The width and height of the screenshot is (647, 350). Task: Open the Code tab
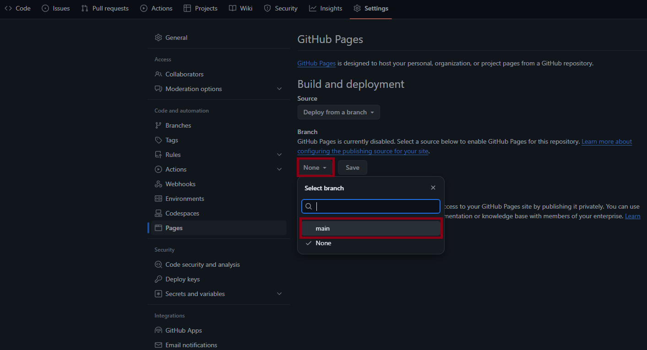click(17, 8)
